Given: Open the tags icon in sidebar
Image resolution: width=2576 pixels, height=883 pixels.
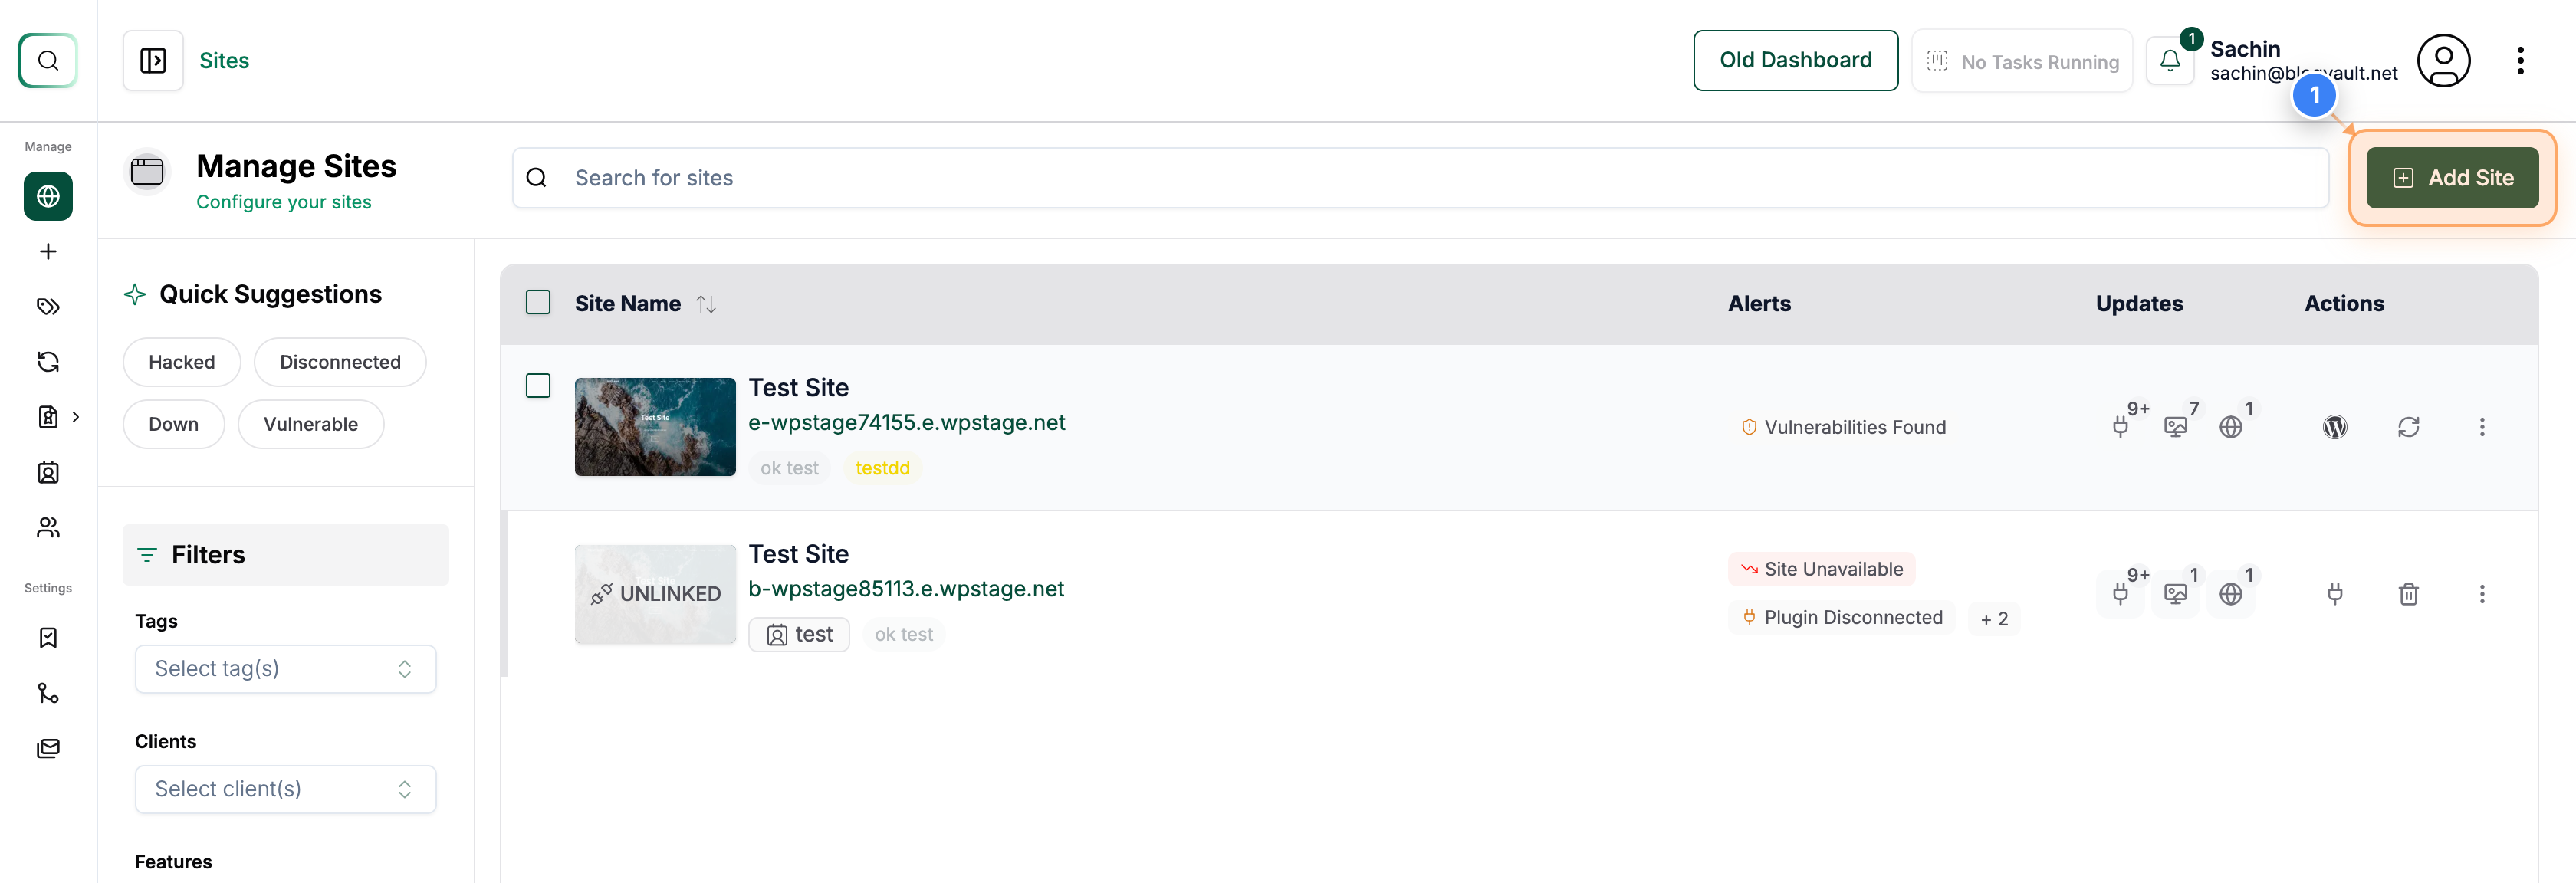Looking at the screenshot, I should pos(48,306).
